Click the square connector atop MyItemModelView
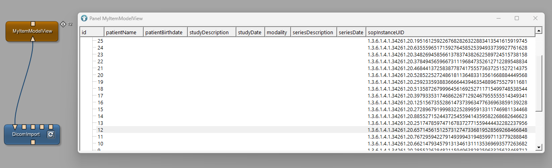 (x=33, y=24)
